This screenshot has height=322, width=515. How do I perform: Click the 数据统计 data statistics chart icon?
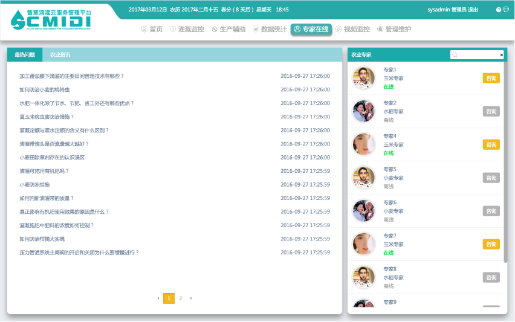pos(256,29)
